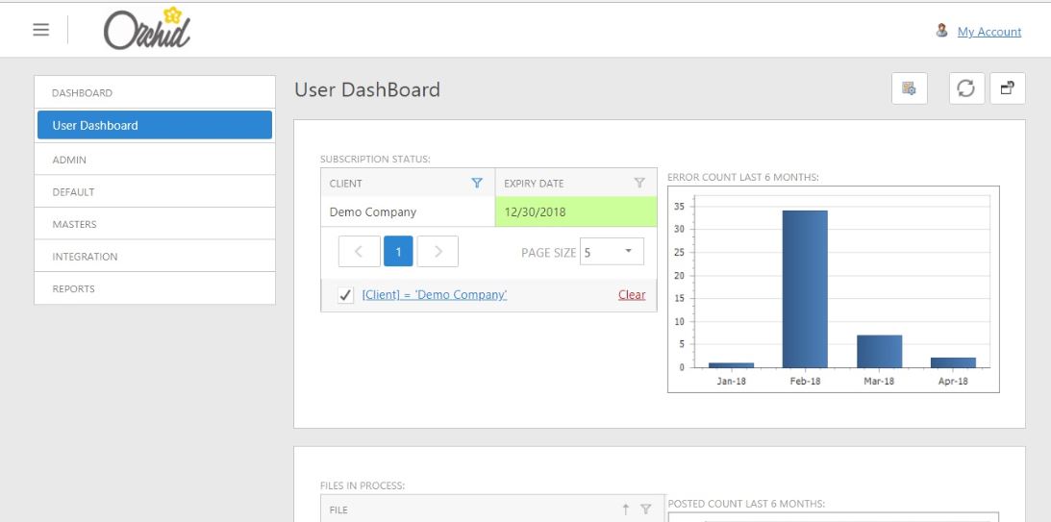
Task: Select User Dashboard in sidebar
Action: 154,125
